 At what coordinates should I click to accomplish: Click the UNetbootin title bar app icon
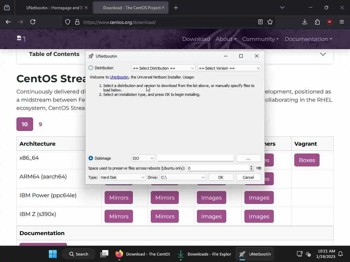pos(91,56)
